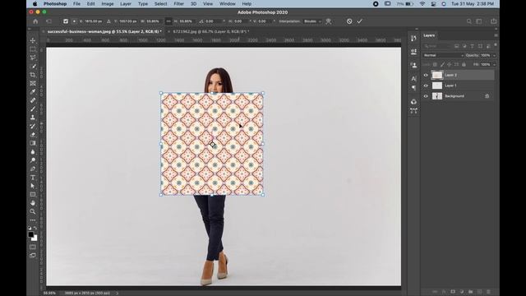Open the Interpolation Bicubic dropdown
This screenshot has width=526, height=296.
coord(312,21)
